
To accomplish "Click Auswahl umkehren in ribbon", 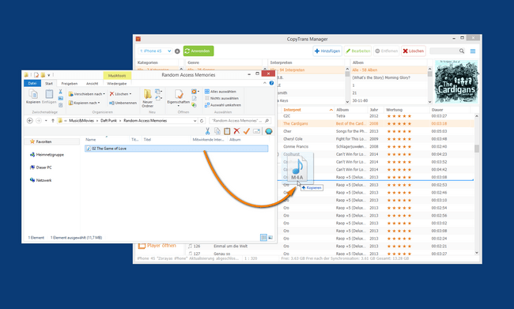I will tap(223, 105).
